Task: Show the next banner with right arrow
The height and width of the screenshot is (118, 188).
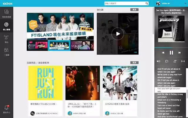Action: (92, 46)
